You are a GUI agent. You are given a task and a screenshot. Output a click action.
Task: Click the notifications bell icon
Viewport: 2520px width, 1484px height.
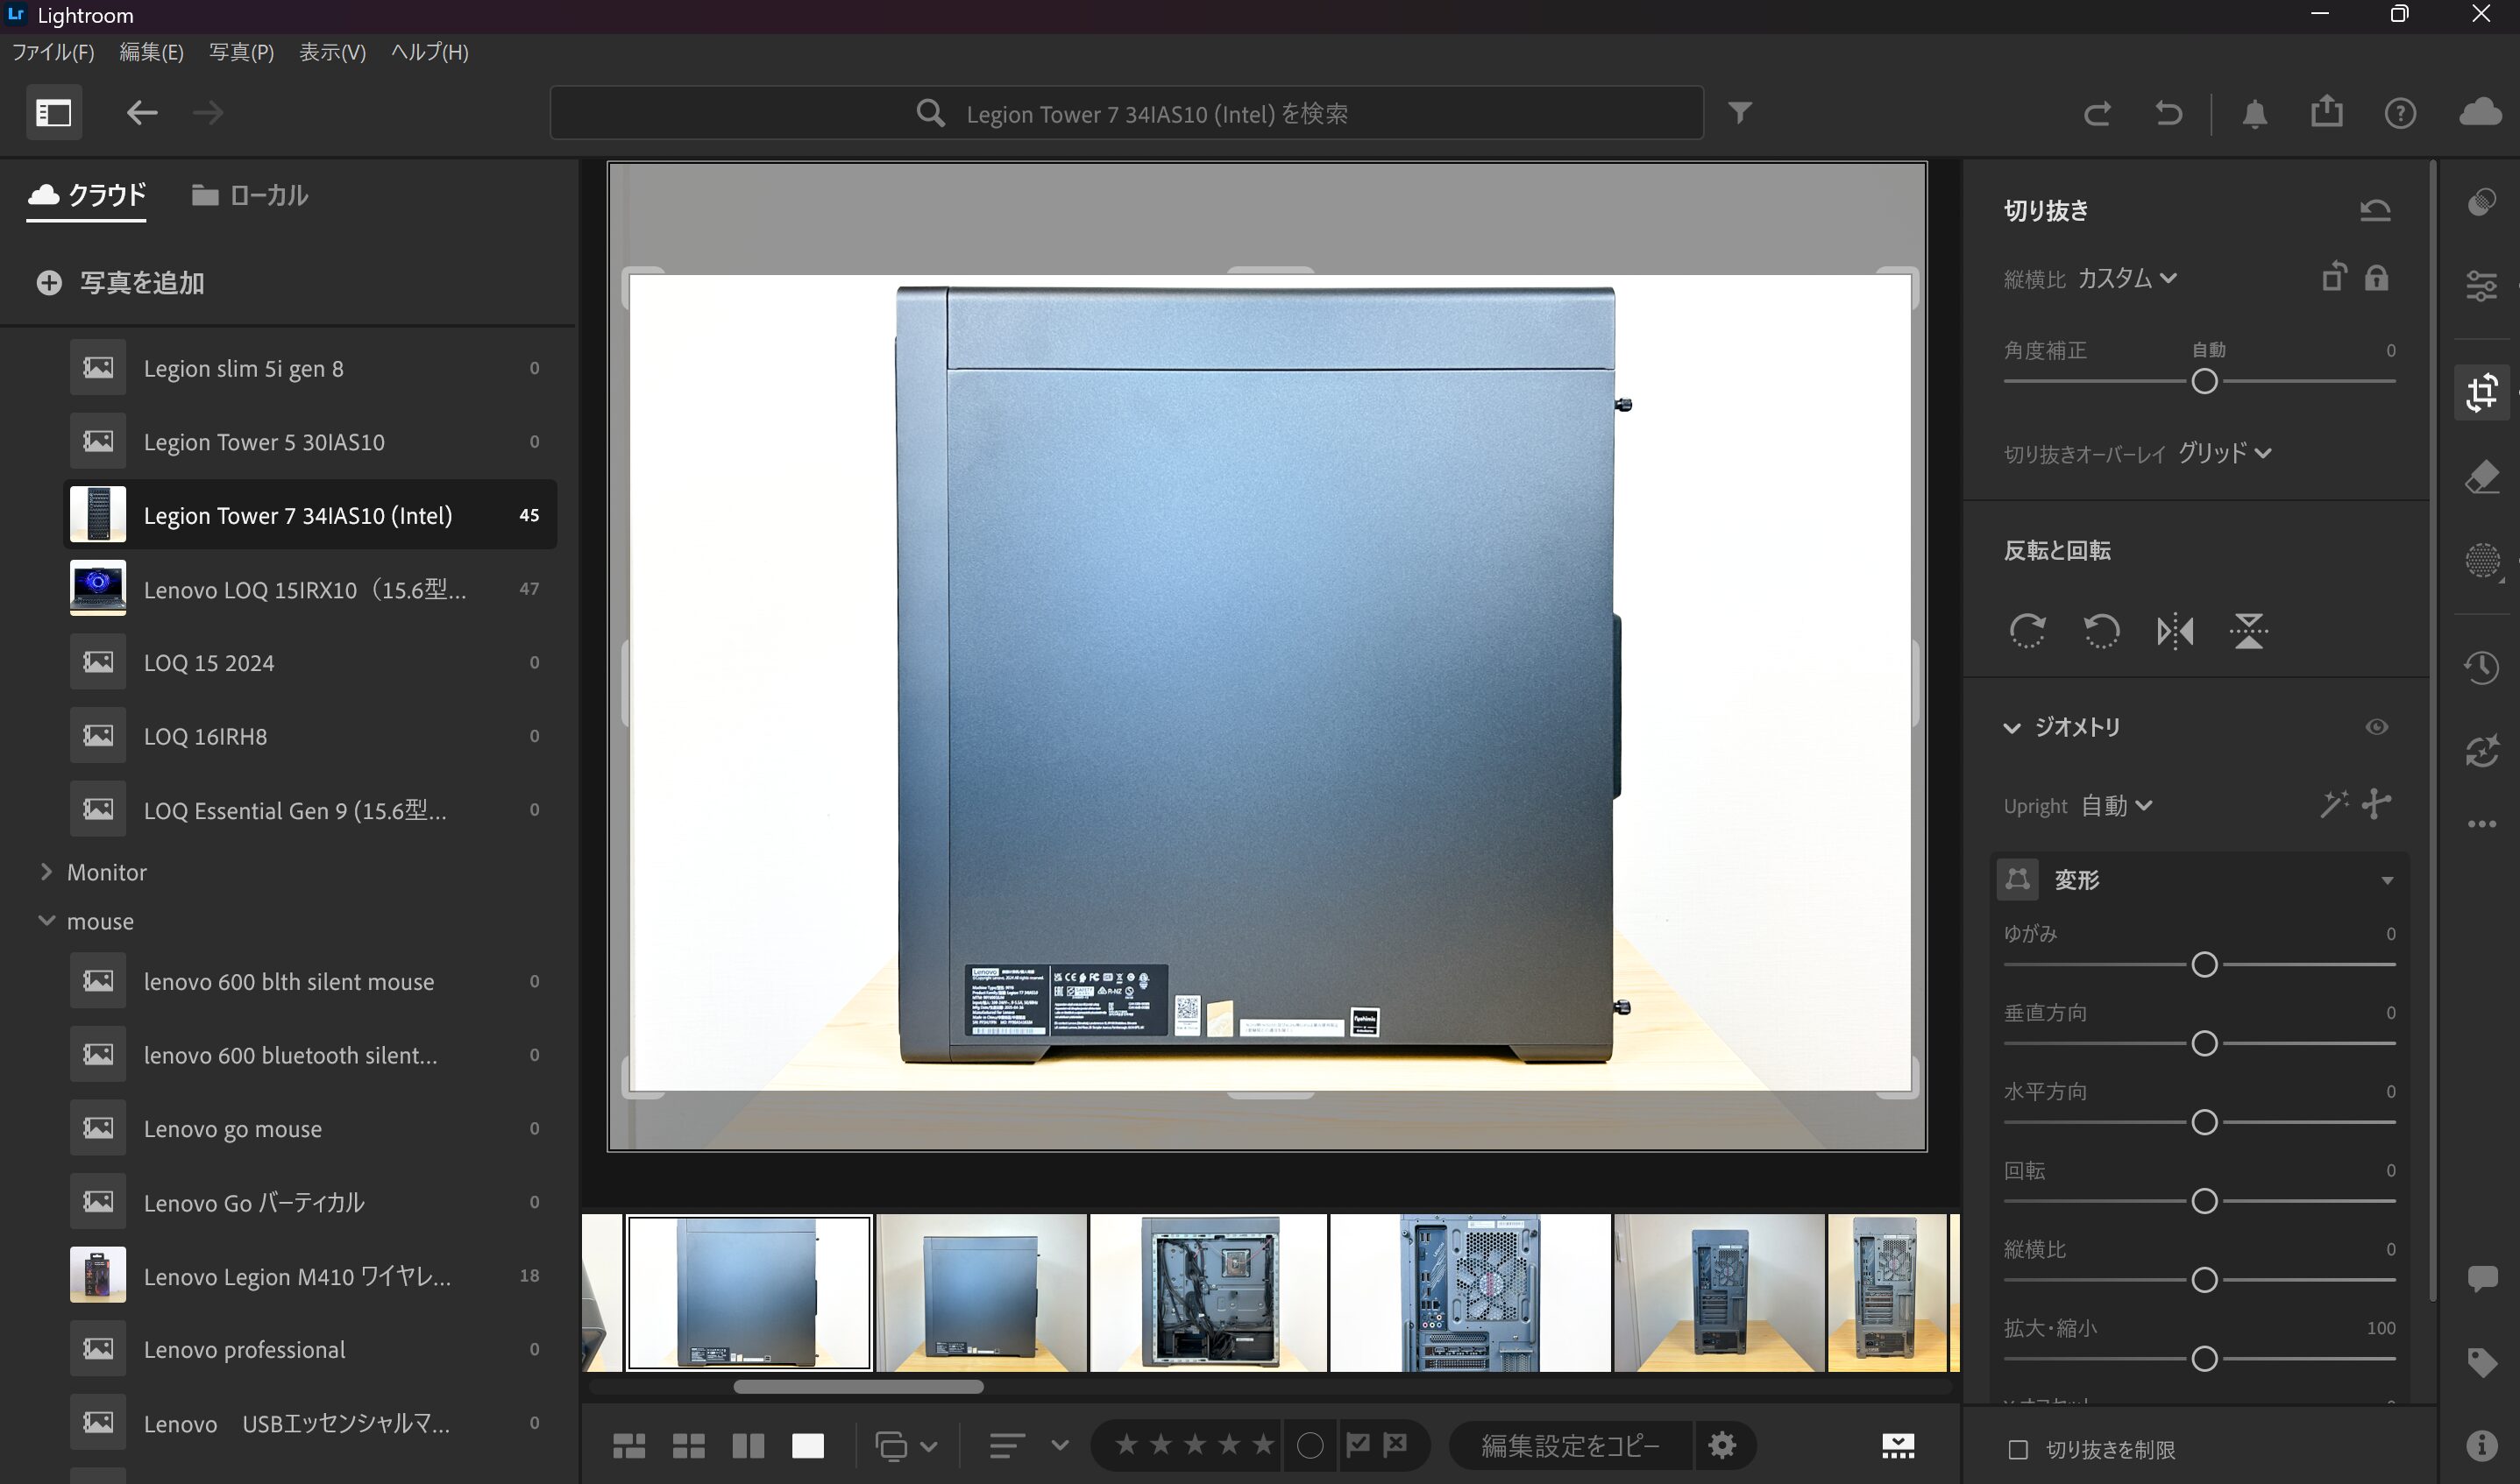tap(2254, 113)
